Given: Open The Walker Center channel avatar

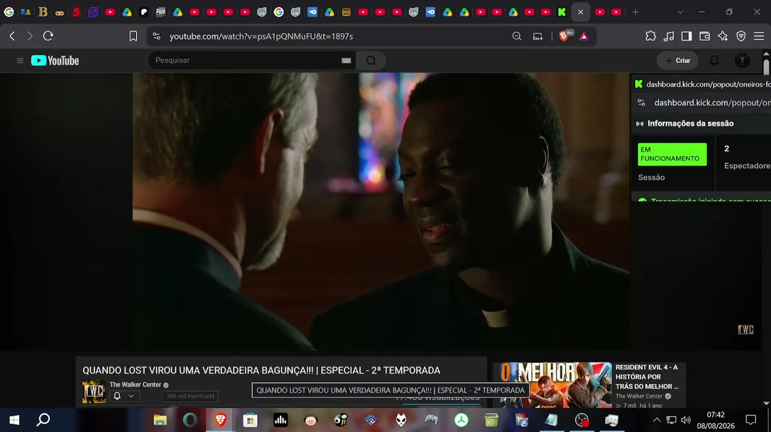Looking at the screenshot, I should coord(94,392).
